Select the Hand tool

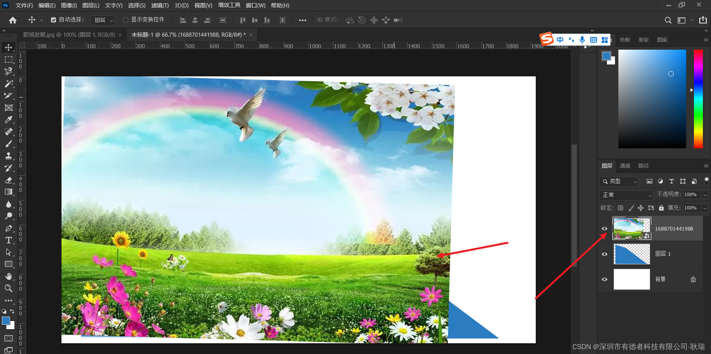[x=9, y=276]
